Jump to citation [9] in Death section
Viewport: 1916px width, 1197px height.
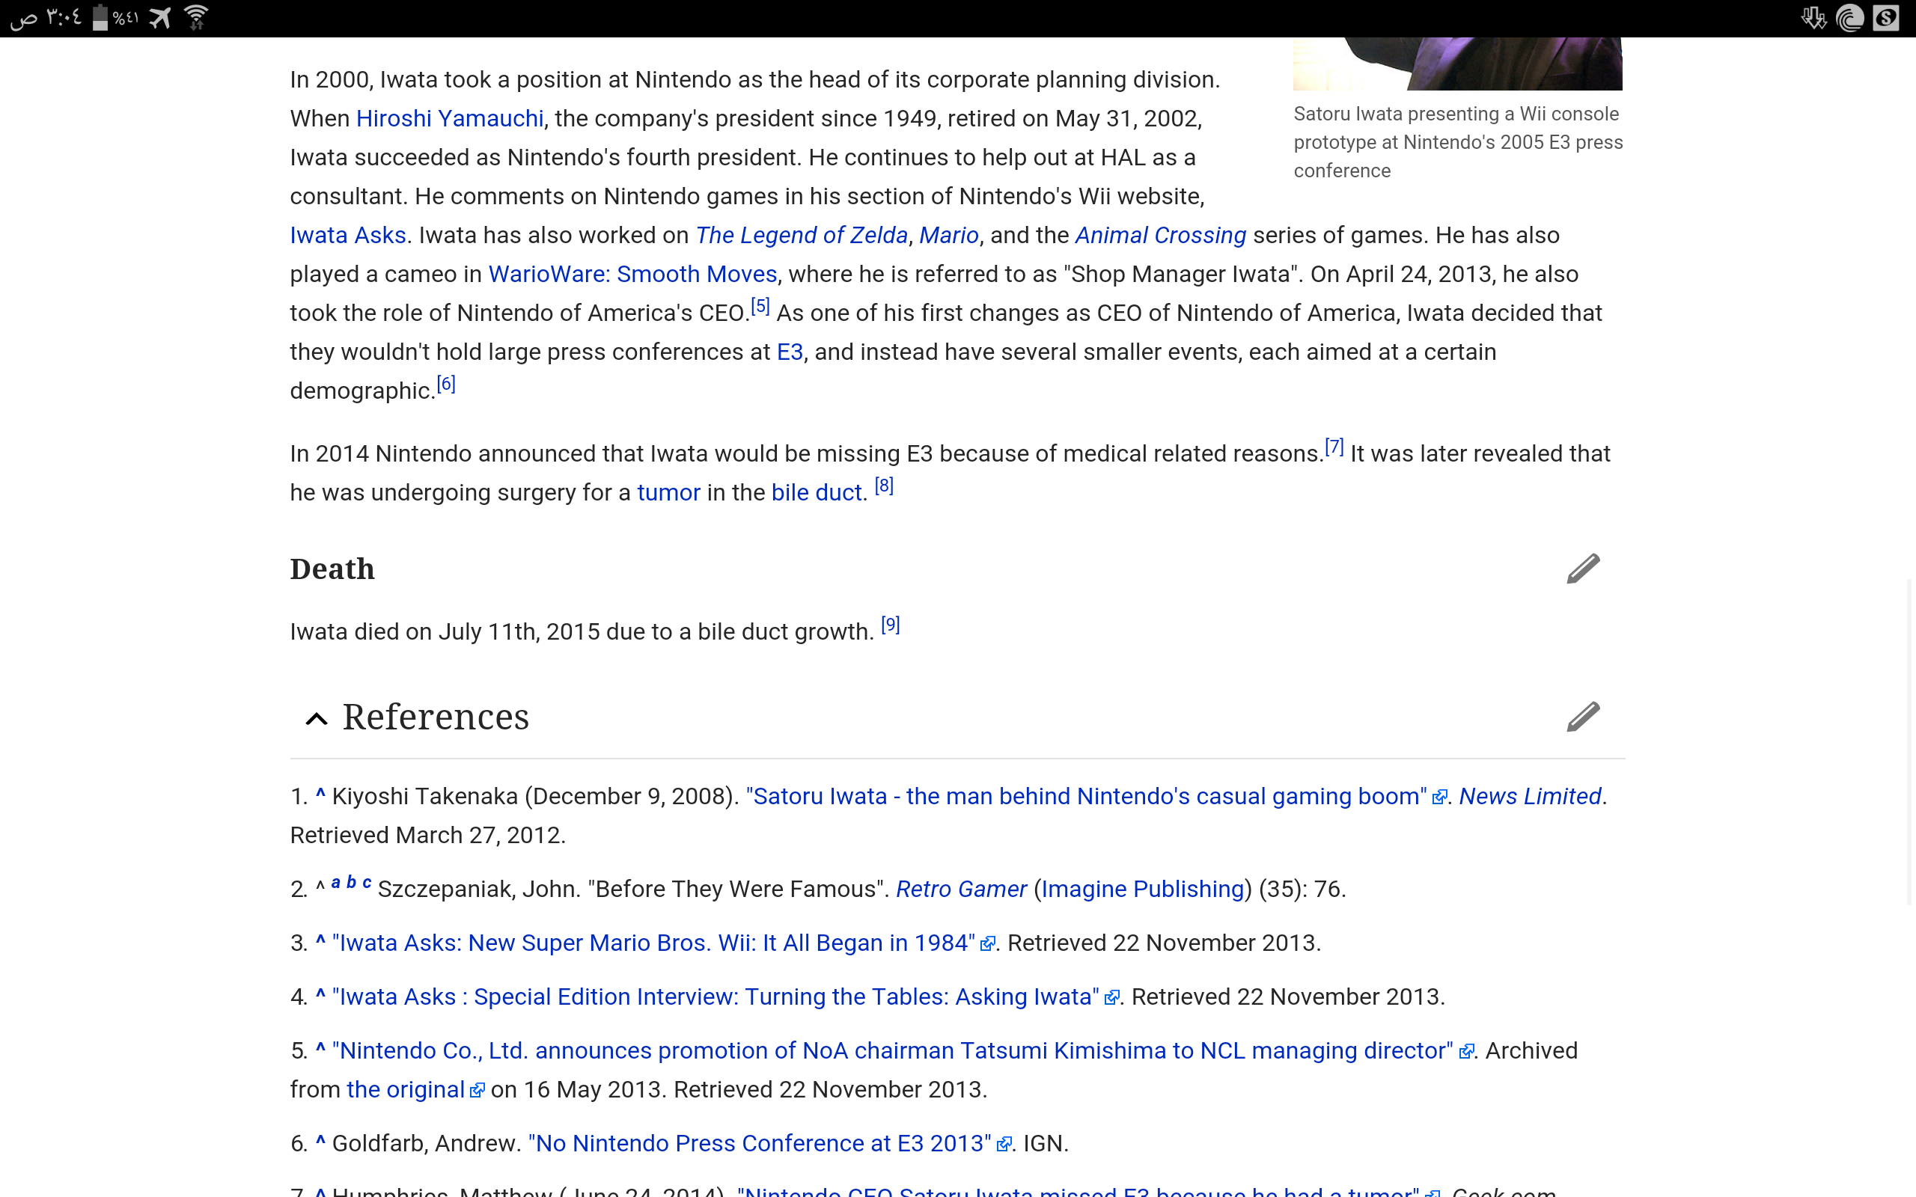[x=890, y=625]
